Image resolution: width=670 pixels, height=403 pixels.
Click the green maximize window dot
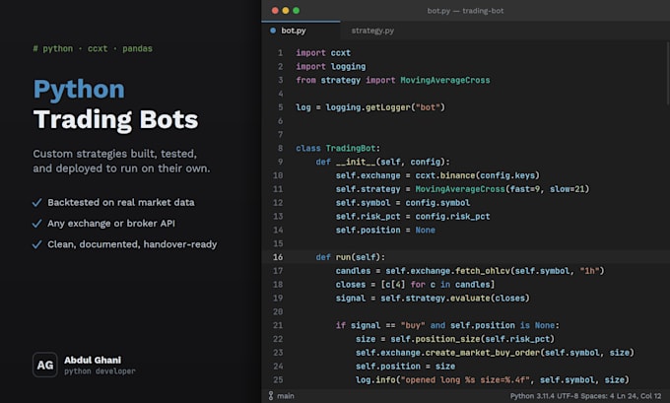click(297, 10)
